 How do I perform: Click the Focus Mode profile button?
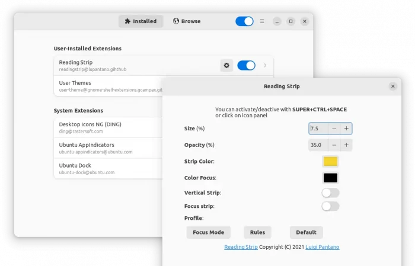tap(208, 232)
